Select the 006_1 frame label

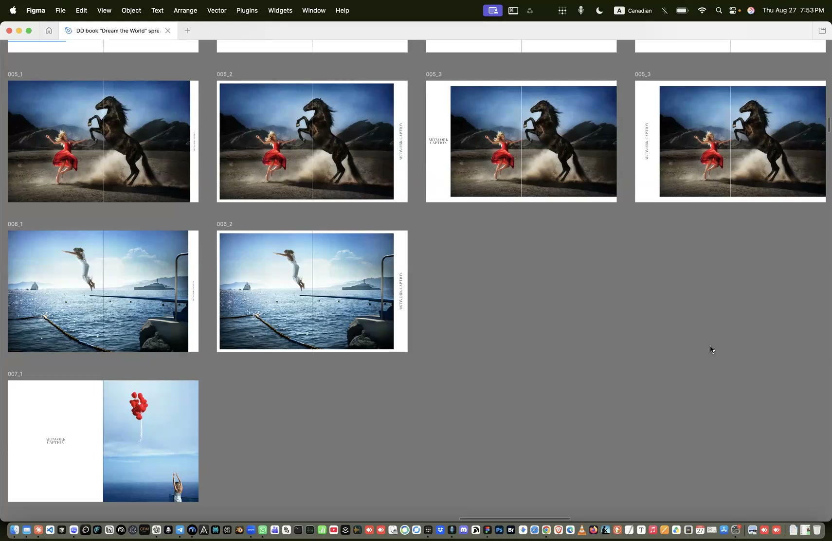[x=15, y=224]
